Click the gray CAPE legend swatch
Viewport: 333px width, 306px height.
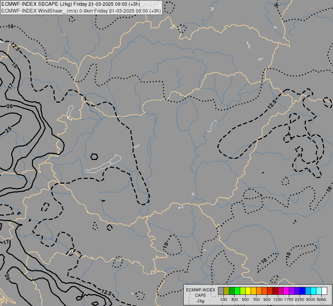(221, 291)
